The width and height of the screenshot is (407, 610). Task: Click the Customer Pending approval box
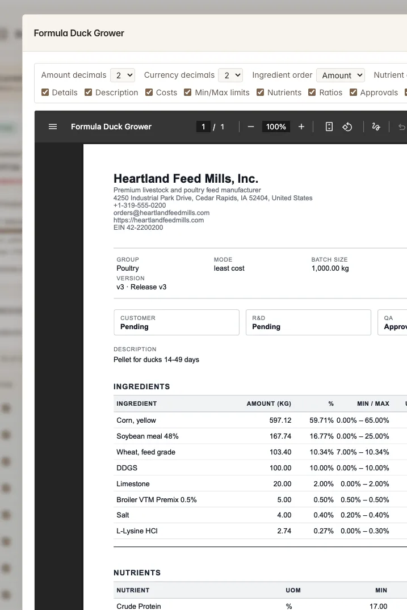[177, 322]
